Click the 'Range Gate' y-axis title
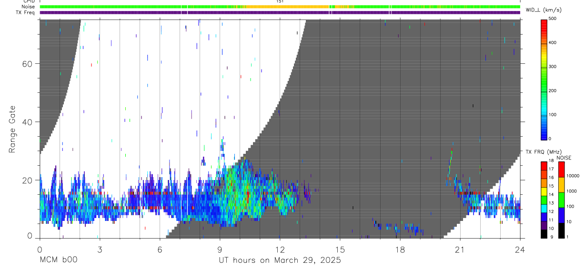 tap(12, 130)
